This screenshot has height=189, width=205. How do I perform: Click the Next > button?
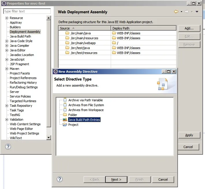116,179
